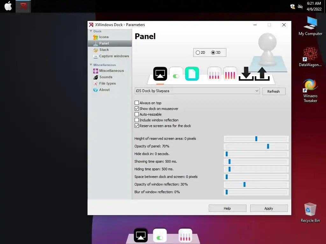Click toggle switch icon in dock preview
The height and width of the screenshot is (244, 326).
176,74
